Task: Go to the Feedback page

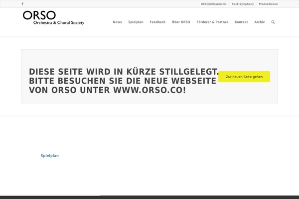Action: point(157,22)
